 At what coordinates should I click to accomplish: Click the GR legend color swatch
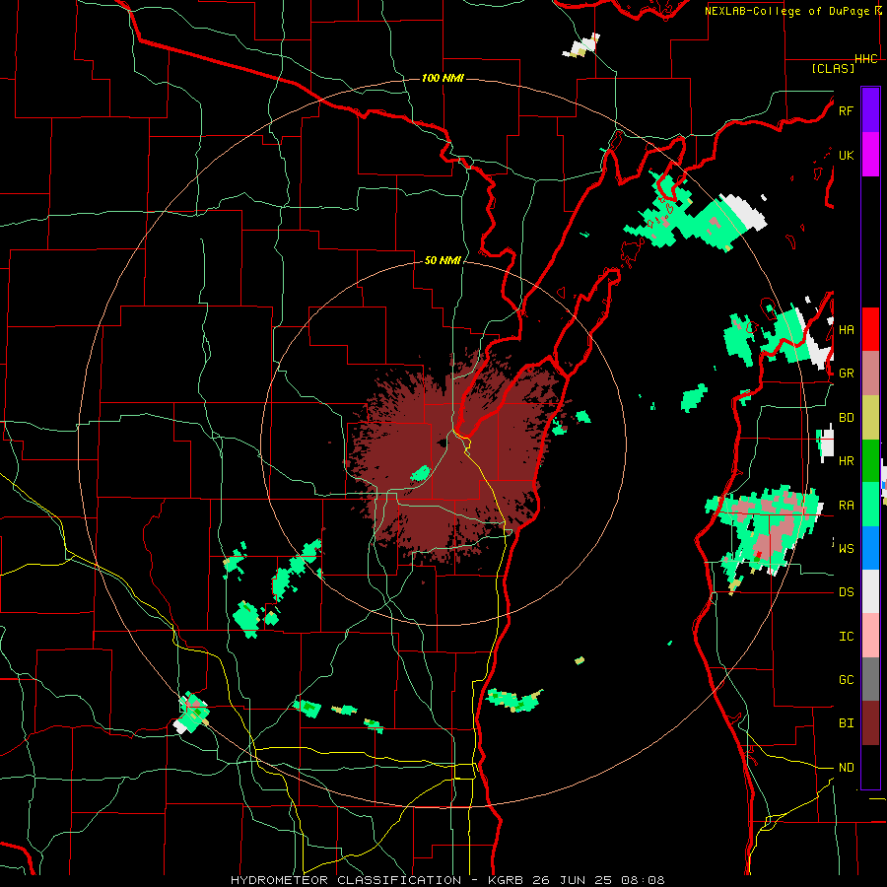(x=870, y=374)
